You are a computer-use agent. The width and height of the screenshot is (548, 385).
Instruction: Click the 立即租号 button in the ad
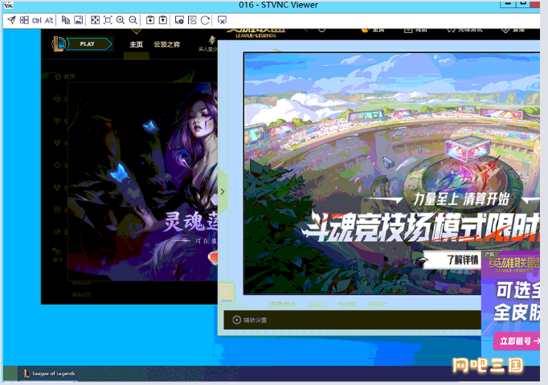pos(517,341)
